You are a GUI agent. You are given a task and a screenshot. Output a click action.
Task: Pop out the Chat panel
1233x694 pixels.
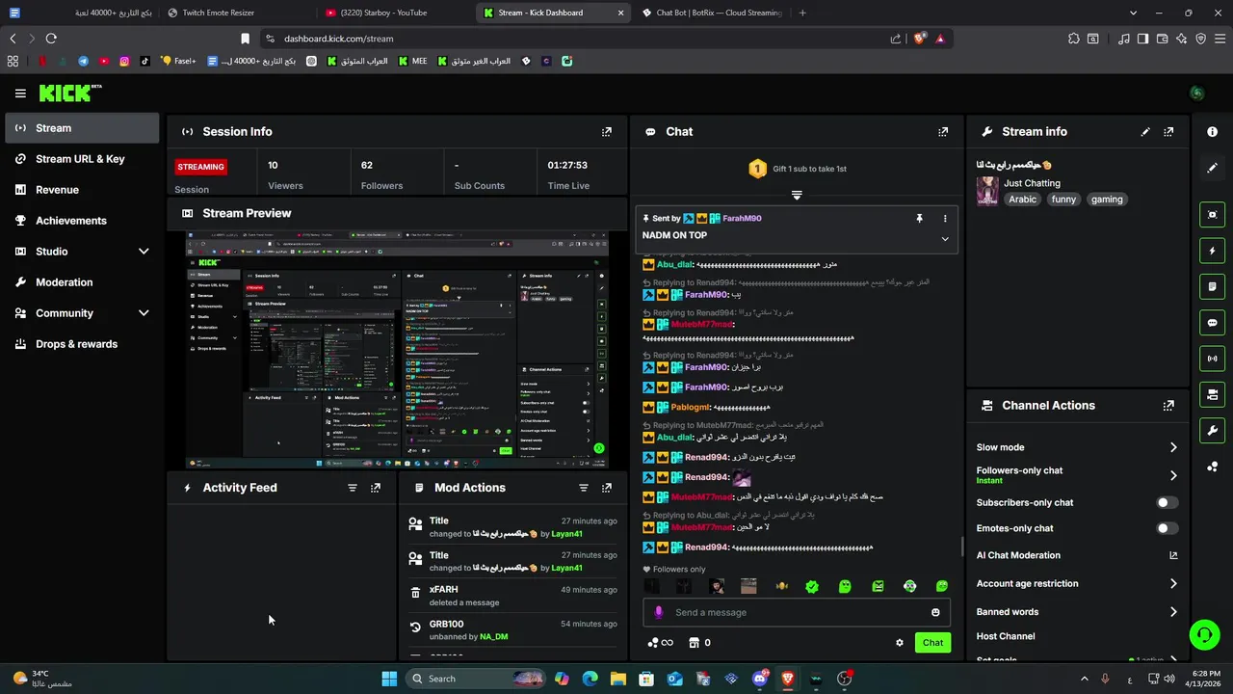pyautogui.click(x=943, y=132)
